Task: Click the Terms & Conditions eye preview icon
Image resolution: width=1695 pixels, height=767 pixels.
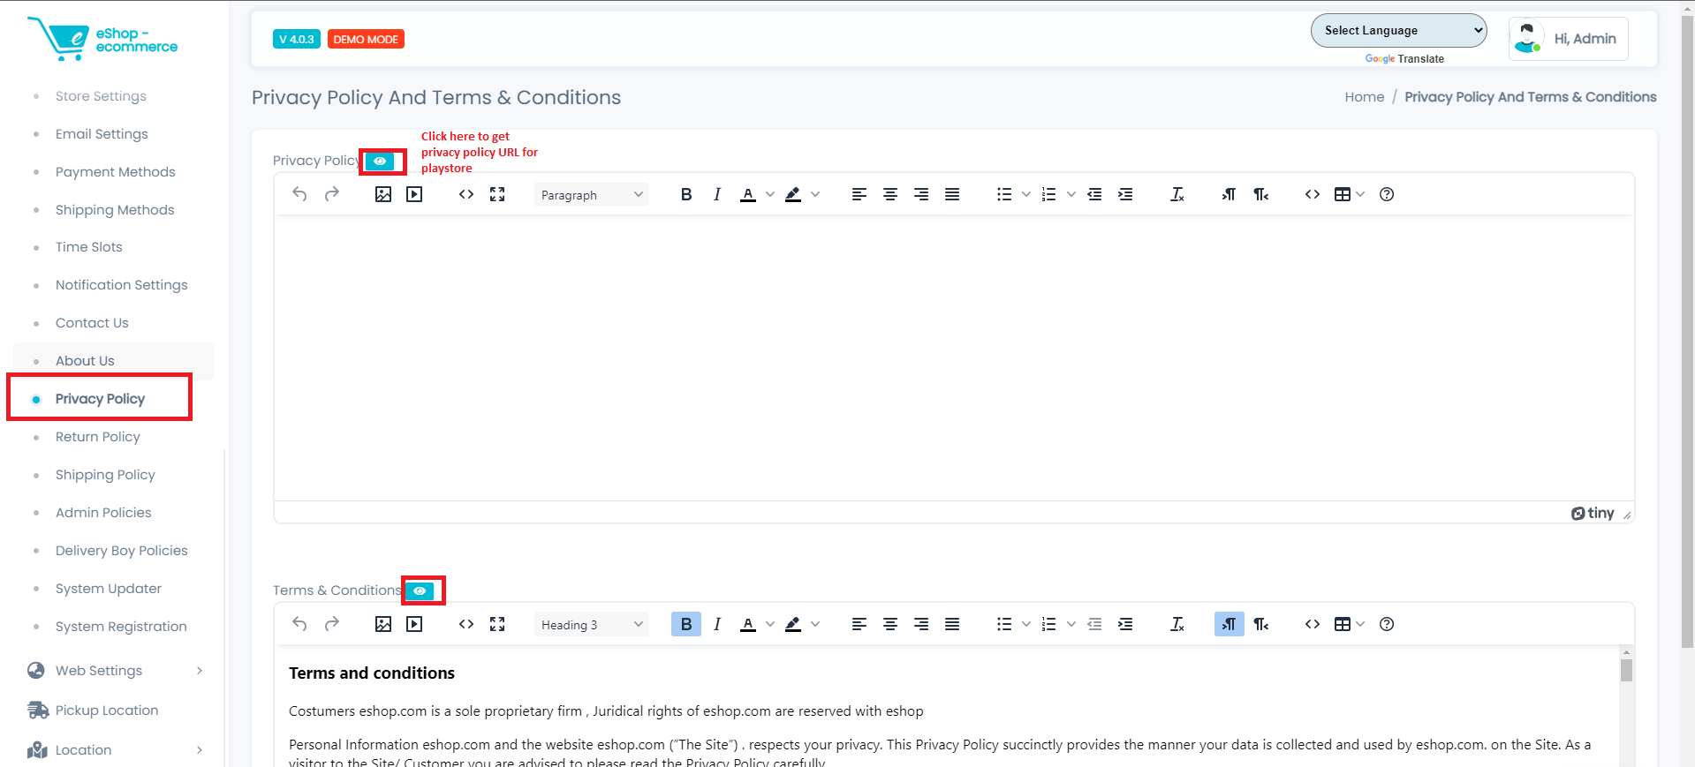Action: (x=420, y=590)
